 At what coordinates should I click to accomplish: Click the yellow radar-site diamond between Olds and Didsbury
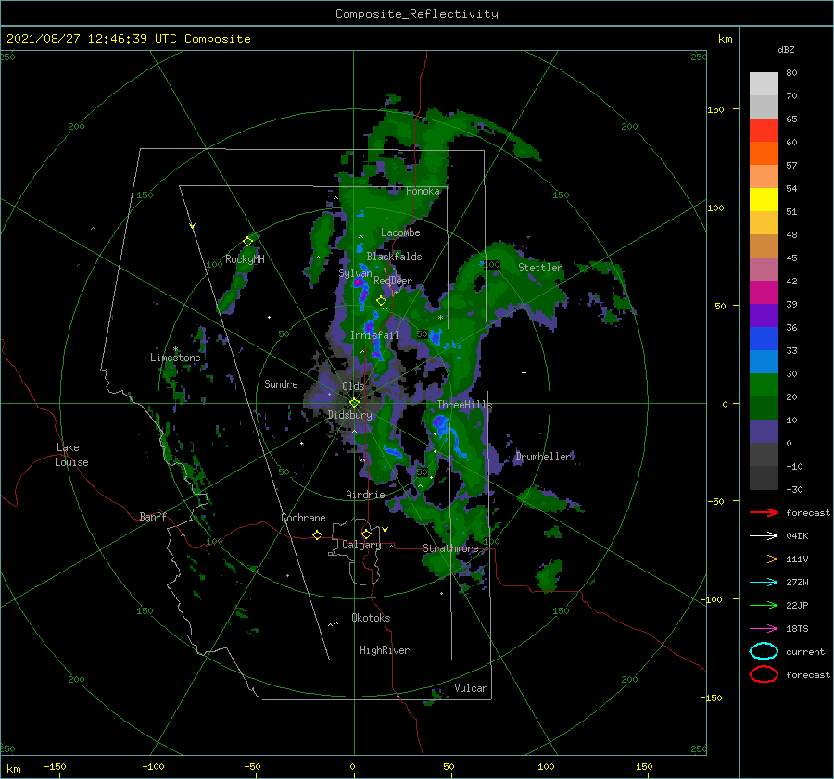[x=354, y=403]
